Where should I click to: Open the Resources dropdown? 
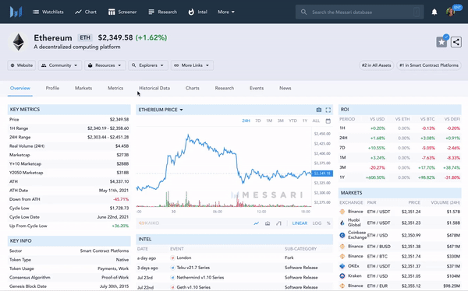pyautogui.click(x=105, y=65)
